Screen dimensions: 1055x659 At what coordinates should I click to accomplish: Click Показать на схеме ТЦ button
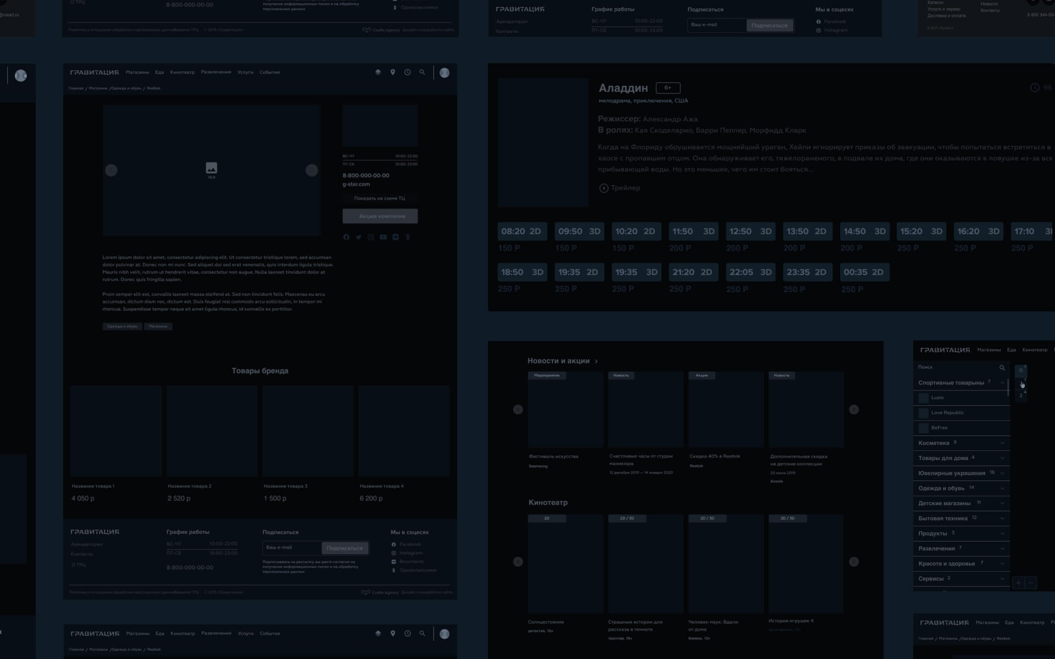(x=380, y=198)
